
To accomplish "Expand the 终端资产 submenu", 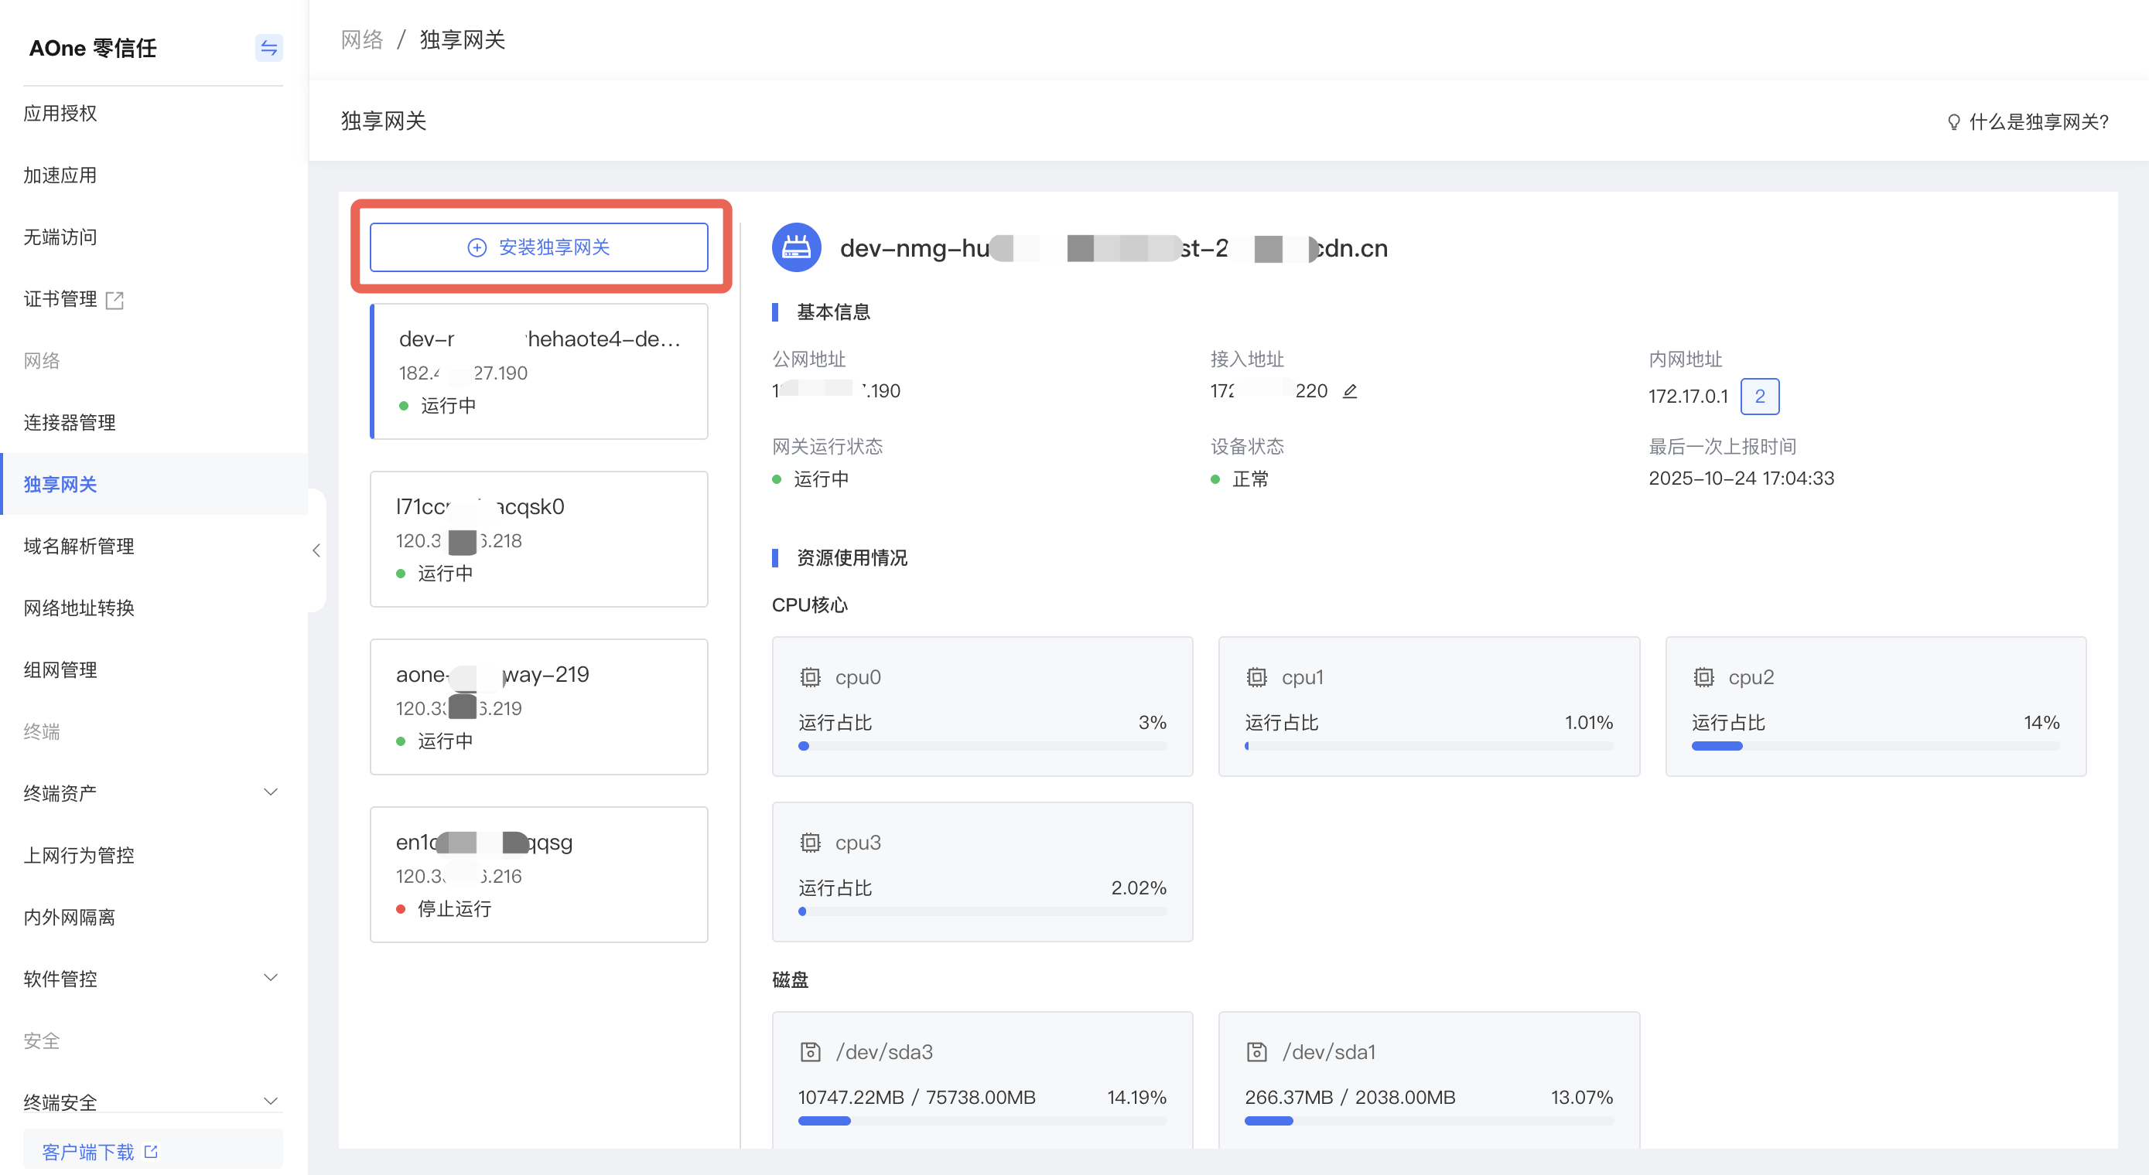I will 270,792.
